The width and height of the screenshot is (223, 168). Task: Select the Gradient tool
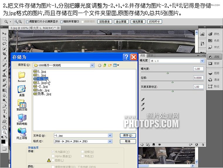coord(4,90)
